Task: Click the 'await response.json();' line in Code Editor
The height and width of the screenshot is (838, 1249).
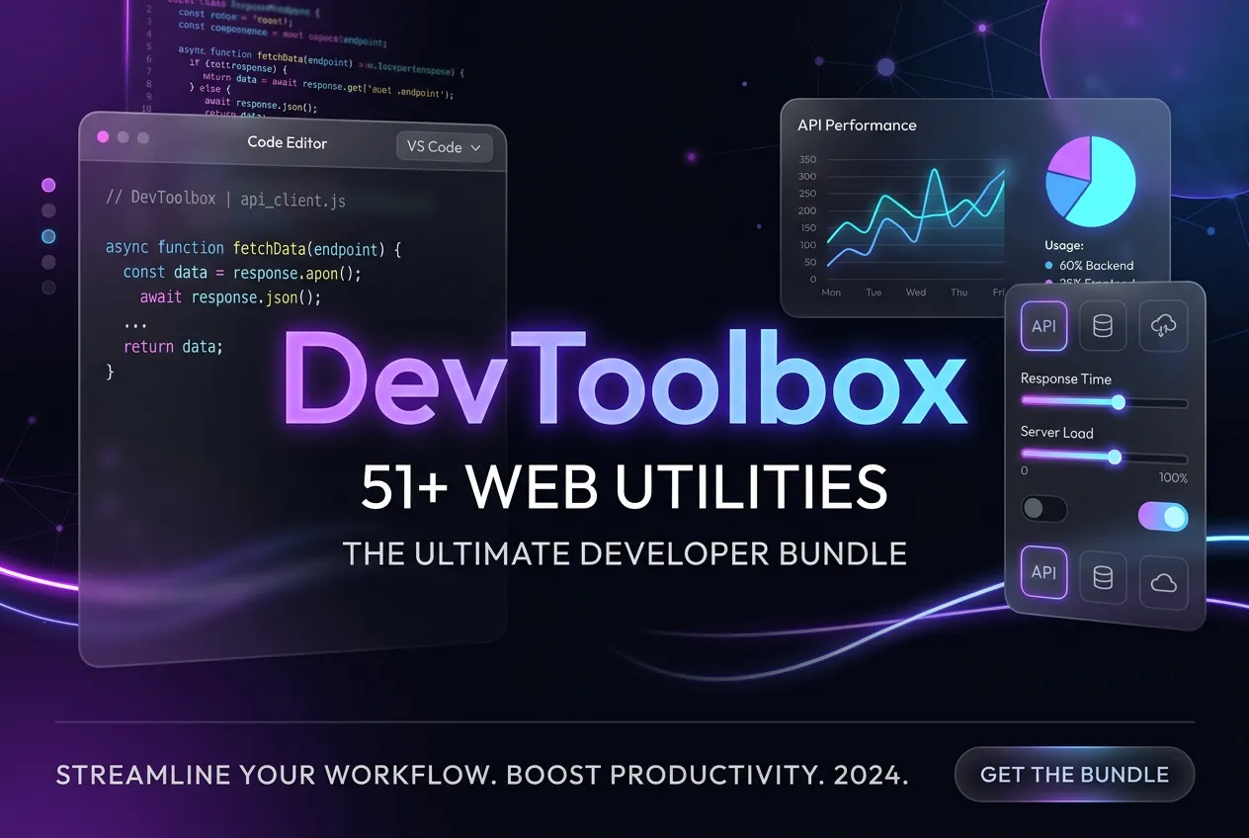Action: (x=230, y=297)
